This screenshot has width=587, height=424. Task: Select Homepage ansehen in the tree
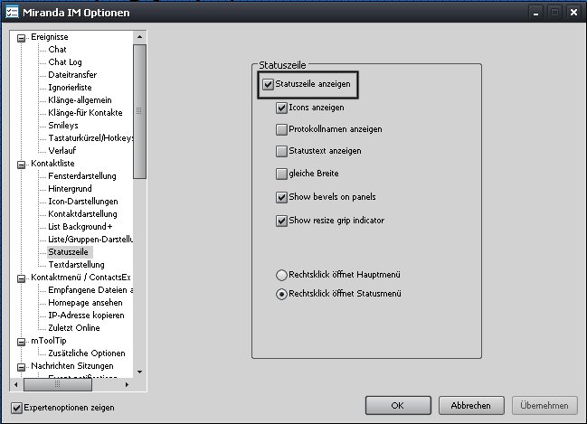85,303
